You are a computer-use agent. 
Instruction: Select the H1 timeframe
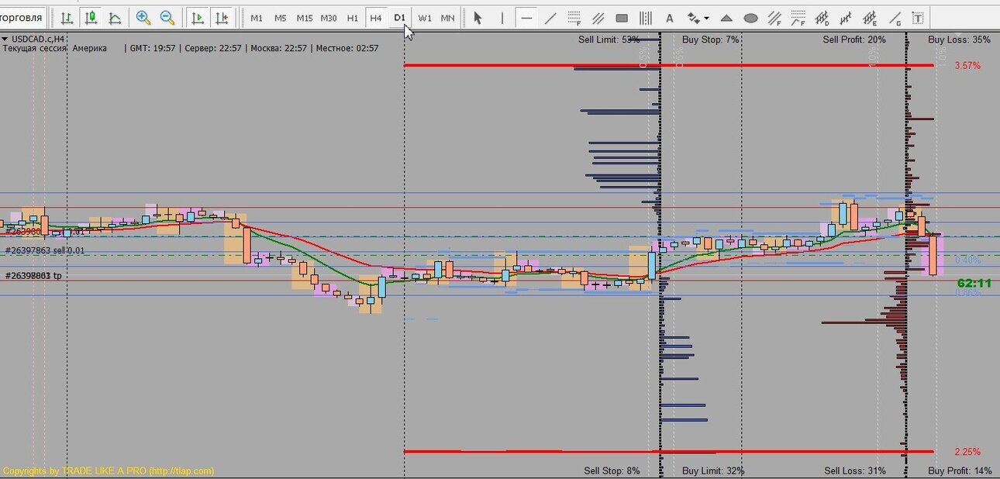[353, 18]
